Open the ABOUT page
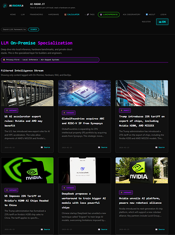Screen dimensions: 175x235 click(x=151, y=14)
